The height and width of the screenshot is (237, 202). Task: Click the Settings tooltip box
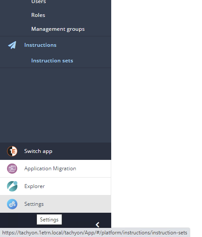(x=49, y=220)
